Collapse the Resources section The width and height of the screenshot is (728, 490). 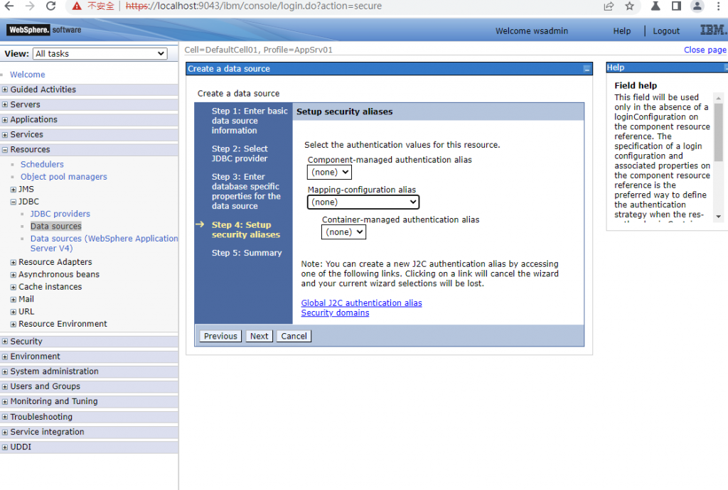coord(5,150)
